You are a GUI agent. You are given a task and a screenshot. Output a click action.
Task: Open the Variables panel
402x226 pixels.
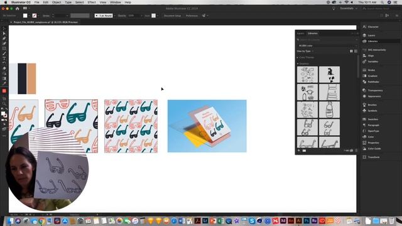coord(371,62)
